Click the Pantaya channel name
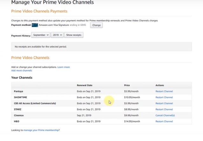The width and height of the screenshot is (203, 141). click(x=18, y=91)
